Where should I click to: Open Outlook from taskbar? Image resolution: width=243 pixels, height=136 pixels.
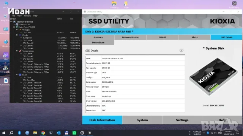click(58, 133)
